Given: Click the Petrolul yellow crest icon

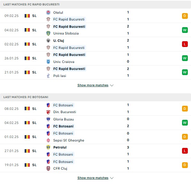Looking at the screenshot, I should [x=48, y=147].
